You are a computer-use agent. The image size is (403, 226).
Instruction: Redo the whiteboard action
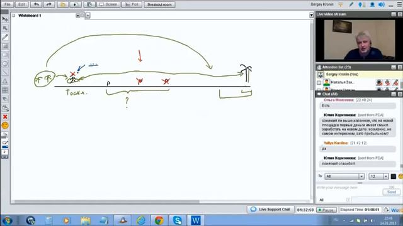click(49, 4)
